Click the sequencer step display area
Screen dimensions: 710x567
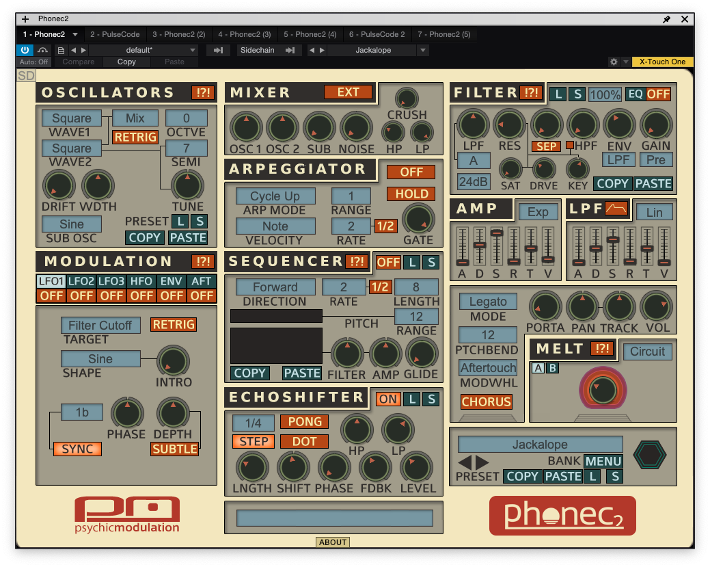[276, 345]
